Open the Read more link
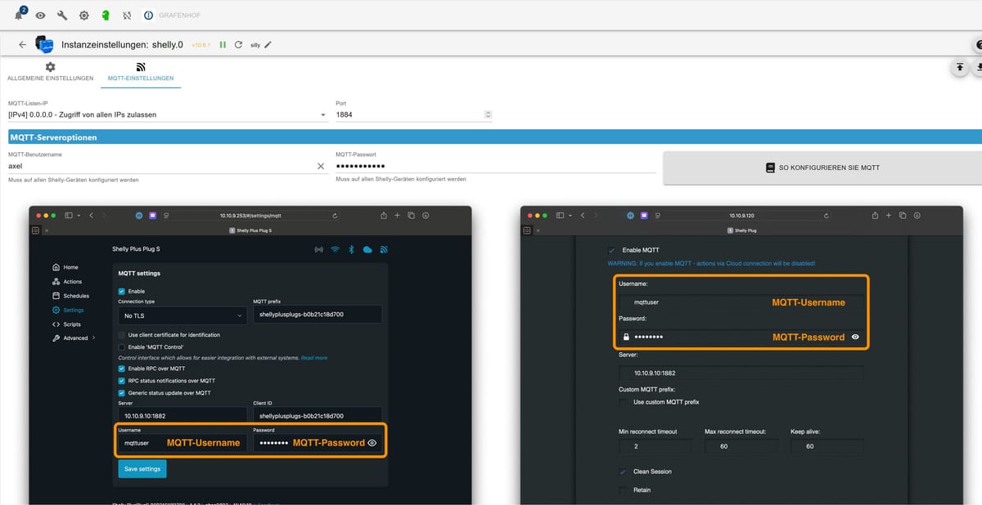The image size is (982, 505). 314,358
